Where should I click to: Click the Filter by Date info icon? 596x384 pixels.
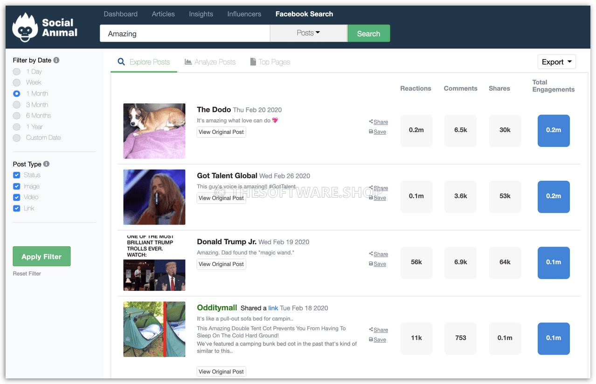click(56, 60)
